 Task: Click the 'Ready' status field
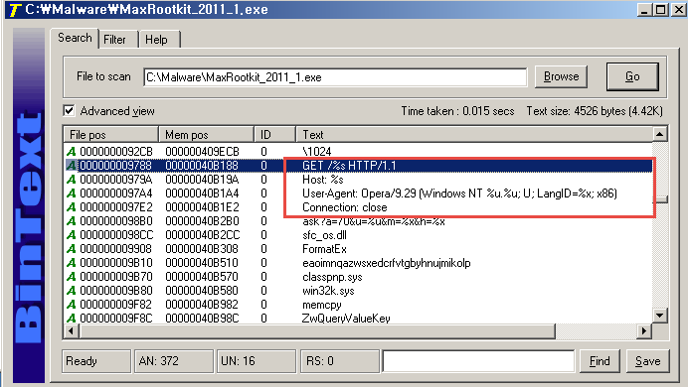(96, 361)
